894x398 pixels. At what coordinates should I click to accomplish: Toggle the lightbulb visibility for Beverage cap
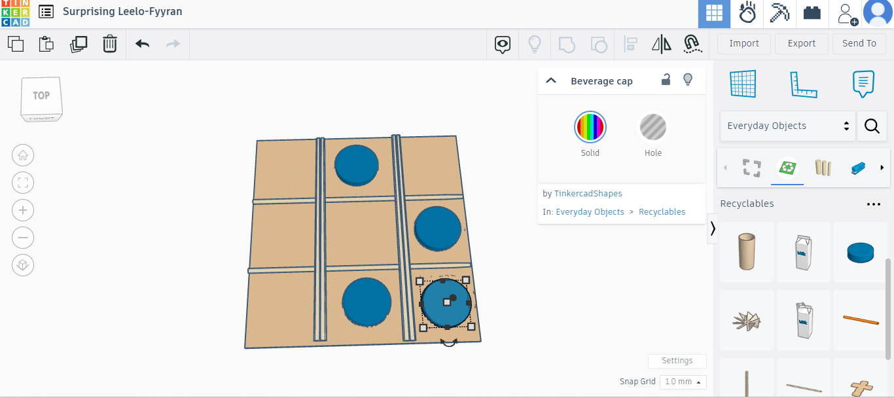click(x=688, y=79)
